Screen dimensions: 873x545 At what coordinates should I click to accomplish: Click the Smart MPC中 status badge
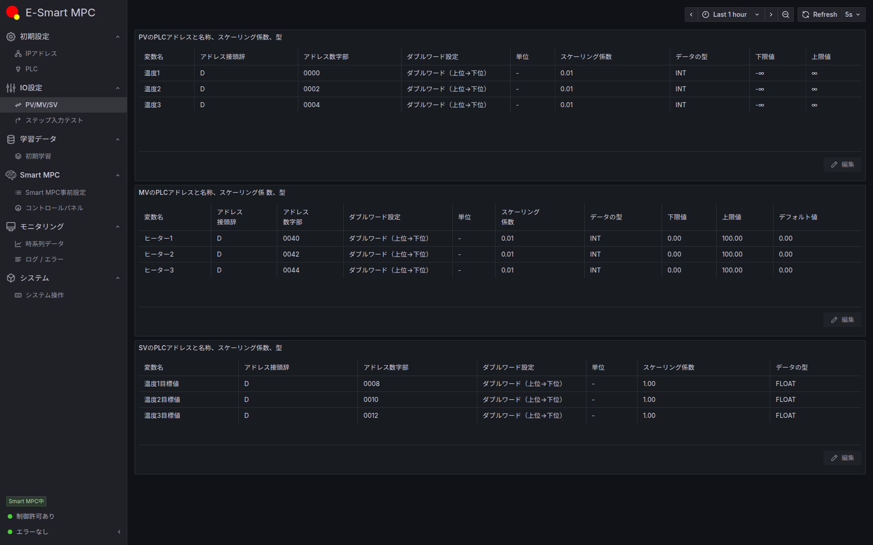pyautogui.click(x=26, y=501)
